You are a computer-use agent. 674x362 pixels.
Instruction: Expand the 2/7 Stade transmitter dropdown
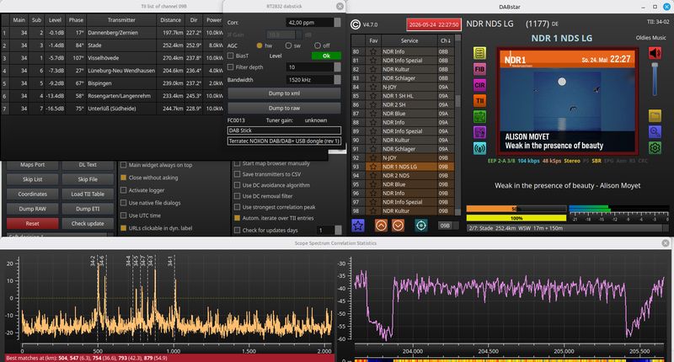tap(567, 228)
